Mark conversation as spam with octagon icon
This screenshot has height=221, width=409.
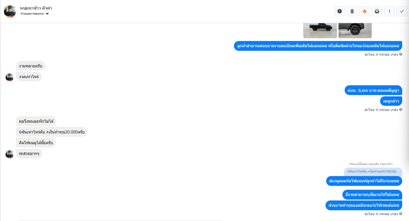(x=339, y=11)
